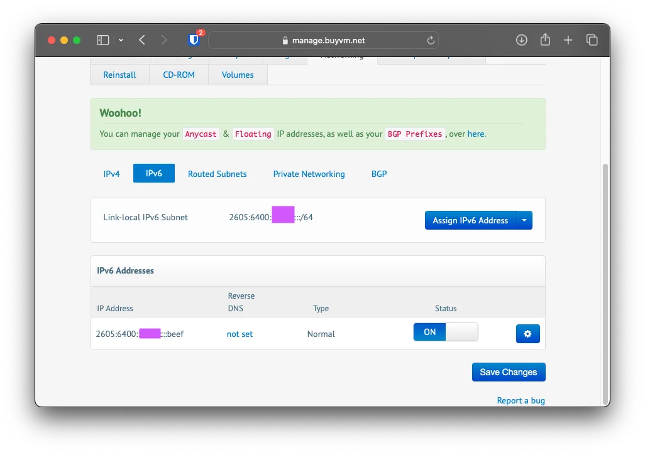Viewport: 645px width, 453px height.
Task: Click the Report a bug link
Action: coord(521,400)
